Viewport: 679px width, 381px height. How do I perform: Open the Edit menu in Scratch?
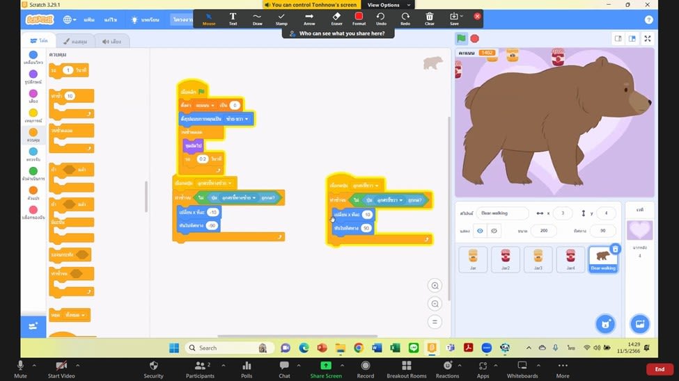point(111,19)
